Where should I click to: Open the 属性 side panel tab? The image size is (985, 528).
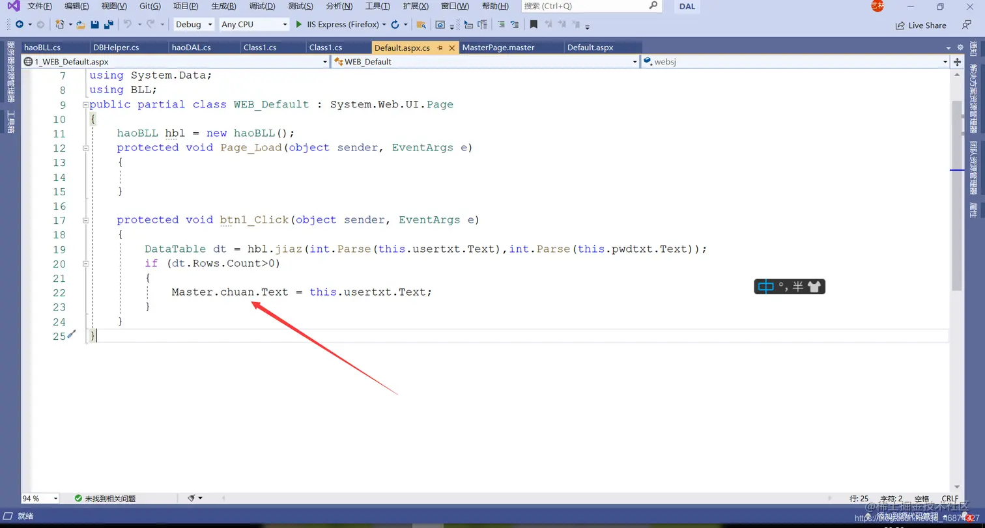(x=973, y=210)
